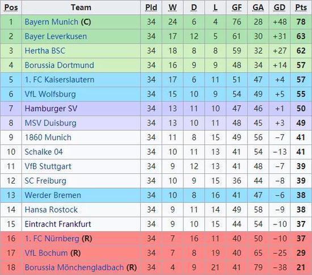Click the GD column header abbreviation
This screenshot has height=275, width=312.
(280, 7)
